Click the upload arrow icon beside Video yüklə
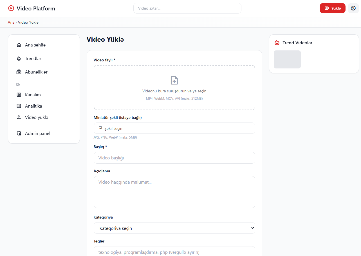361x256 pixels. click(x=19, y=117)
